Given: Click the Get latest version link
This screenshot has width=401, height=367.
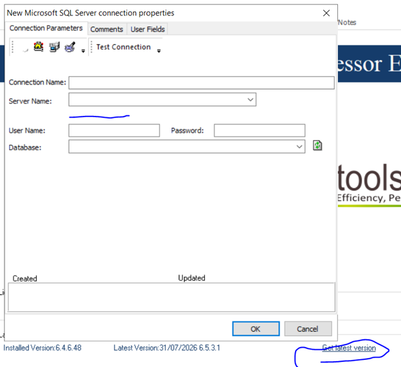Looking at the screenshot, I should pyautogui.click(x=349, y=348).
